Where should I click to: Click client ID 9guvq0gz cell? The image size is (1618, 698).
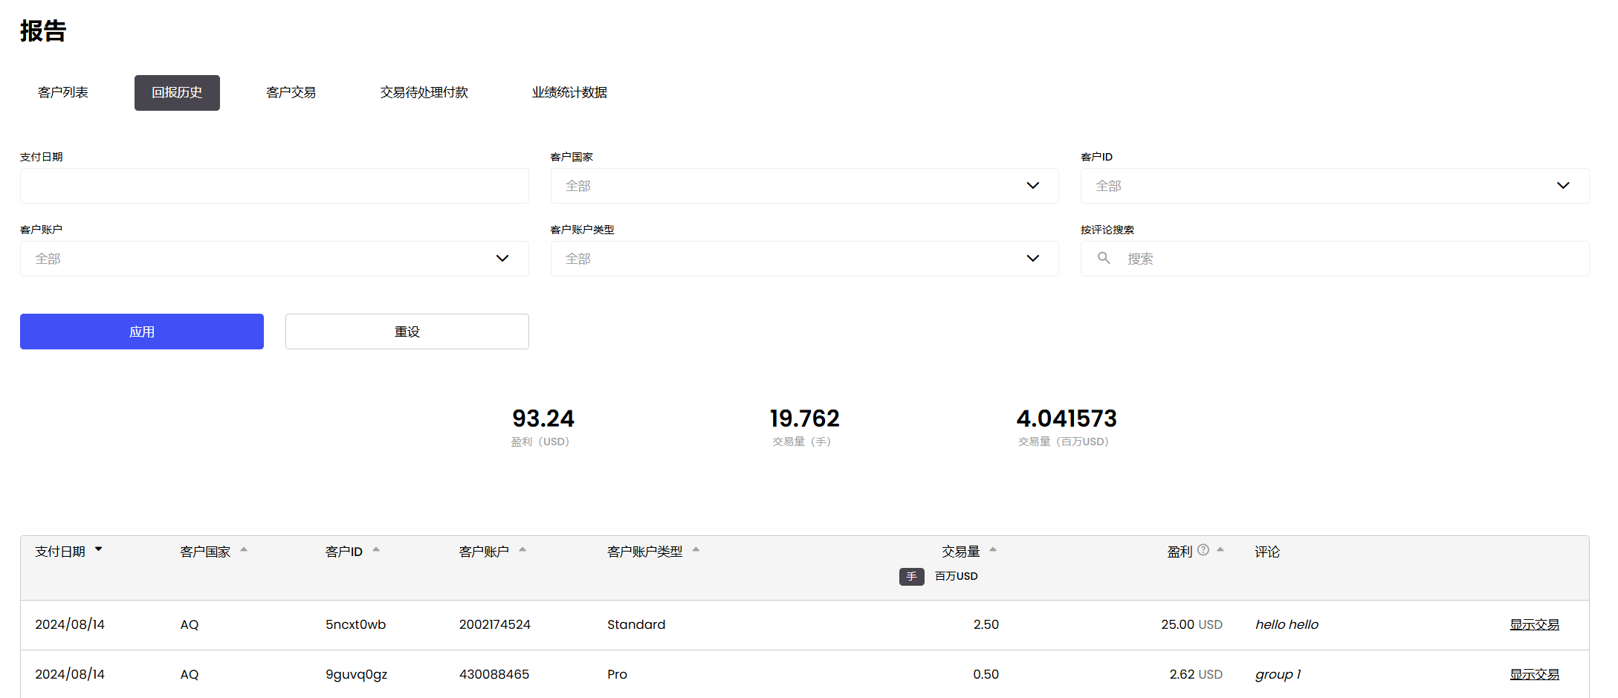coord(357,675)
